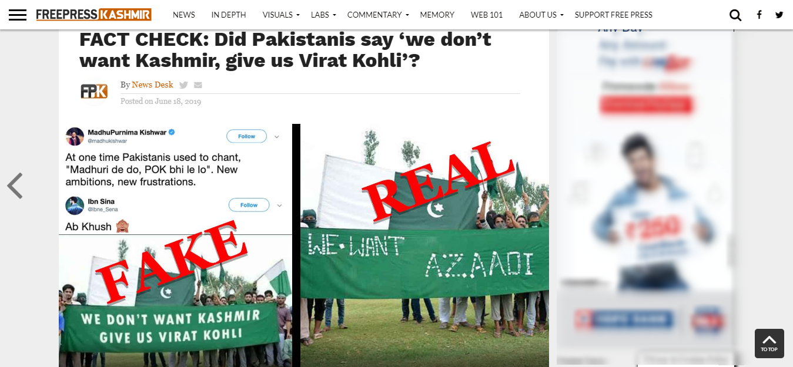This screenshot has height=367, width=793.
Task: Open the hamburger menu icon
Action: [18, 15]
